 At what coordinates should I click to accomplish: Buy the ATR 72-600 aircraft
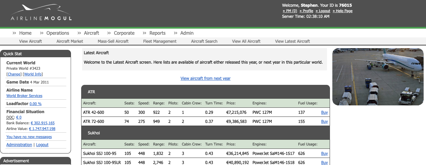coord(324,122)
